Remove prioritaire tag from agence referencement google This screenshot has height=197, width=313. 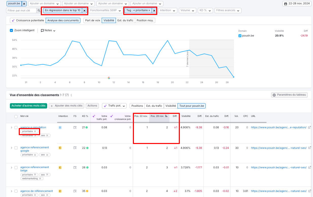tap(35, 155)
